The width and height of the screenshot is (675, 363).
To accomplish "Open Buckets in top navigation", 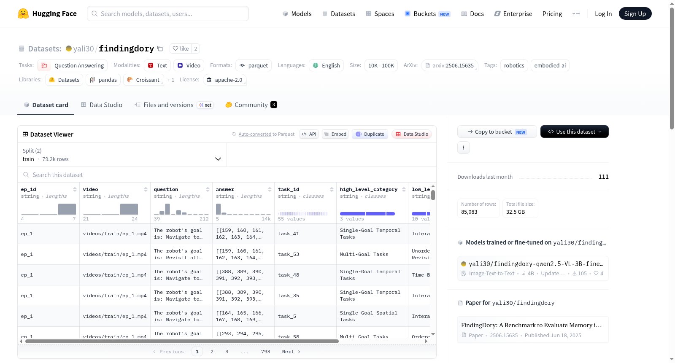I will point(427,13).
